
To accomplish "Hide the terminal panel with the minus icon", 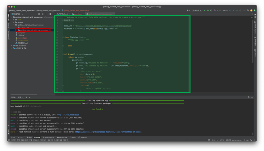I will pyautogui.click(x=252, y=97).
